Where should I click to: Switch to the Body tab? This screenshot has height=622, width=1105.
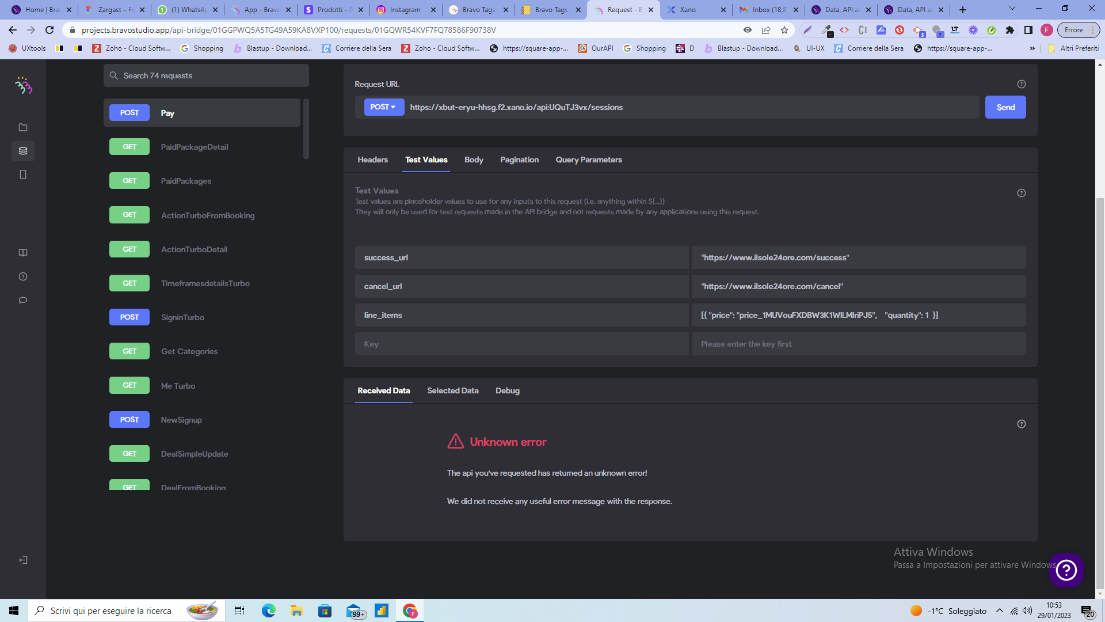pos(474,160)
